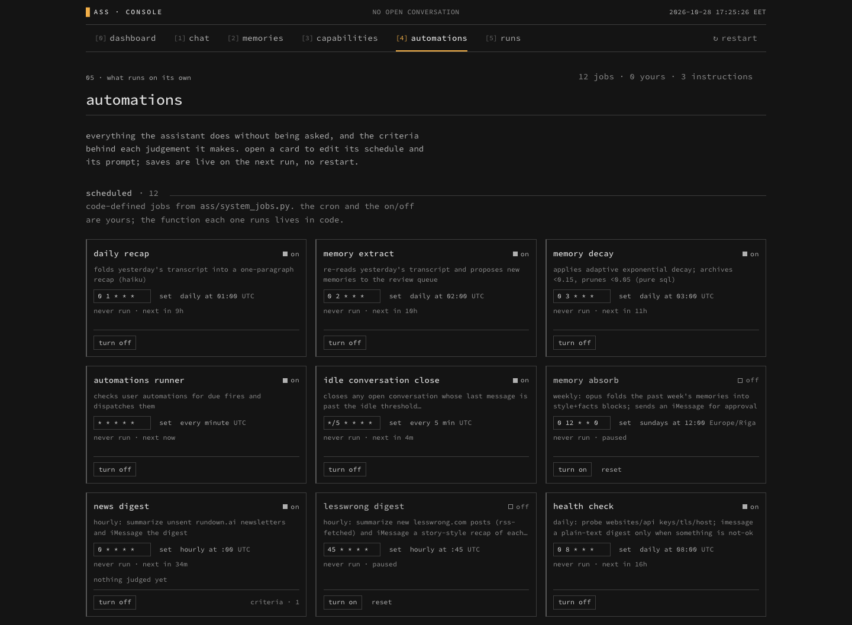Toggle the automations runner on indicator
This screenshot has width=852, height=625.
point(291,381)
